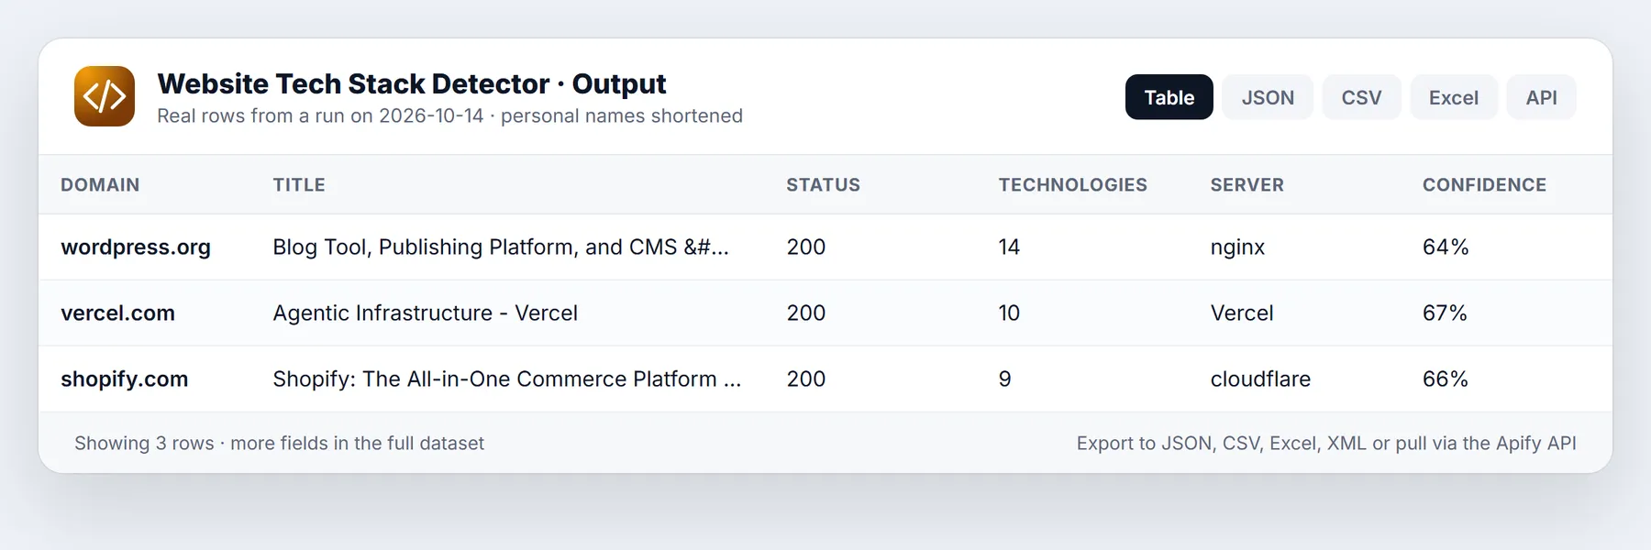The height and width of the screenshot is (550, 1651).
Task: Click the TECHNOLOGIES column header
Action: pos(1072,184)
